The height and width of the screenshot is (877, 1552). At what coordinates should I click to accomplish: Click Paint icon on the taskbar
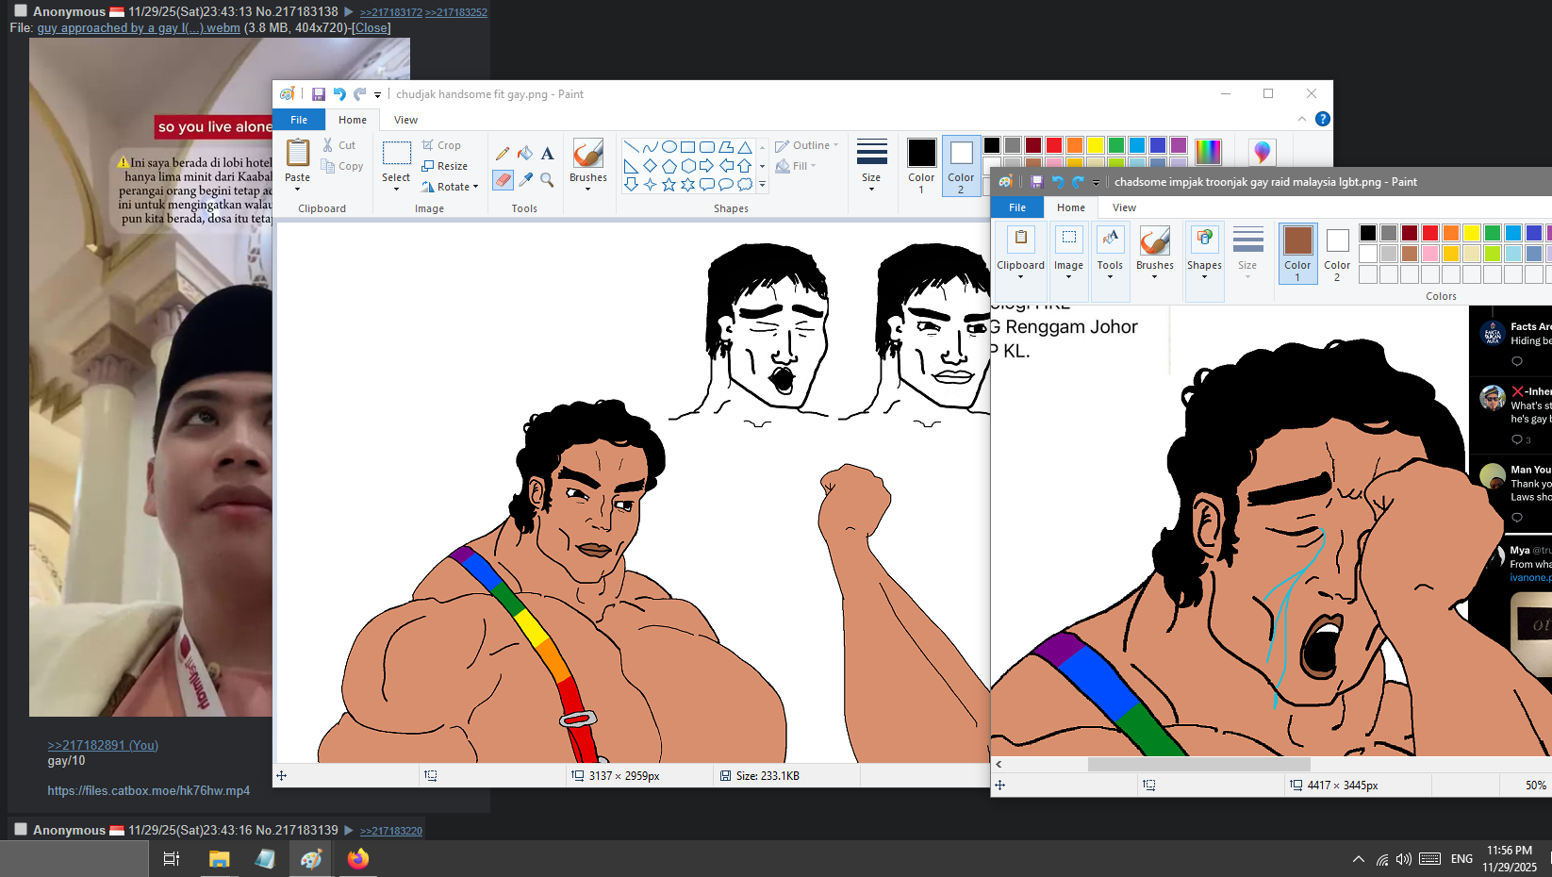click(311, 859)
